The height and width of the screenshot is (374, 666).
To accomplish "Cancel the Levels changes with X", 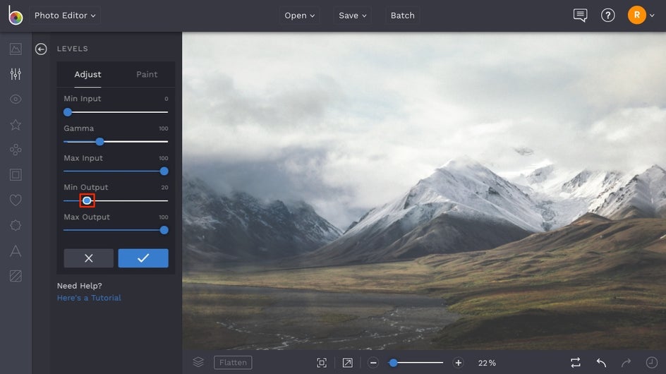I will point(88,258).
